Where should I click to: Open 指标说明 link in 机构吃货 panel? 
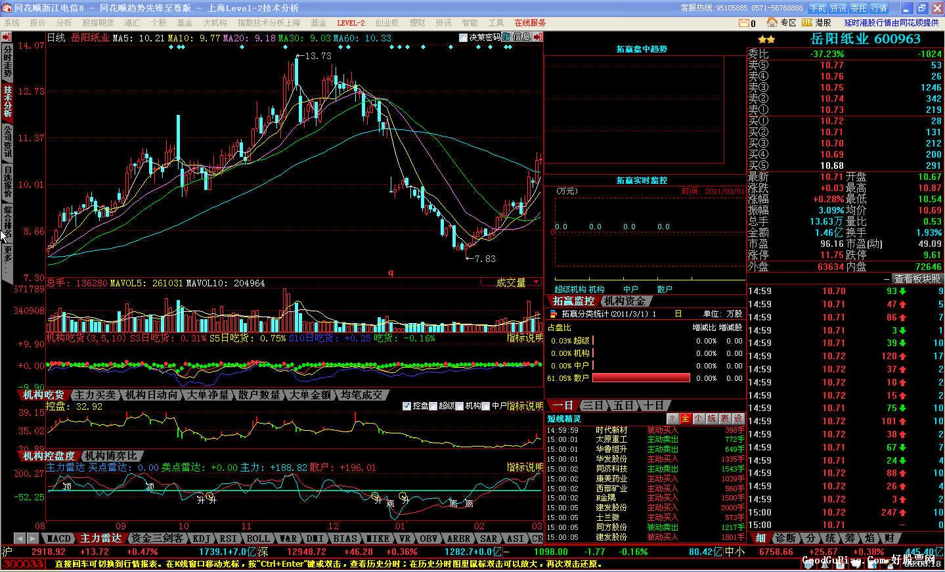[525, 338]
